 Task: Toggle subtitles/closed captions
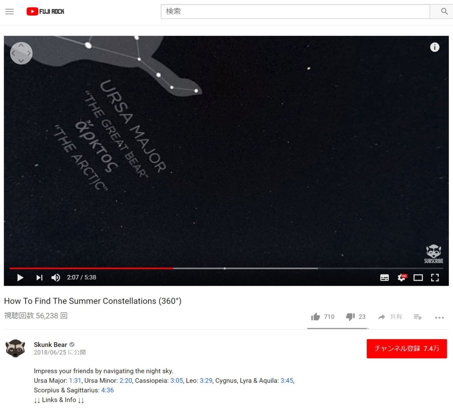384,278
